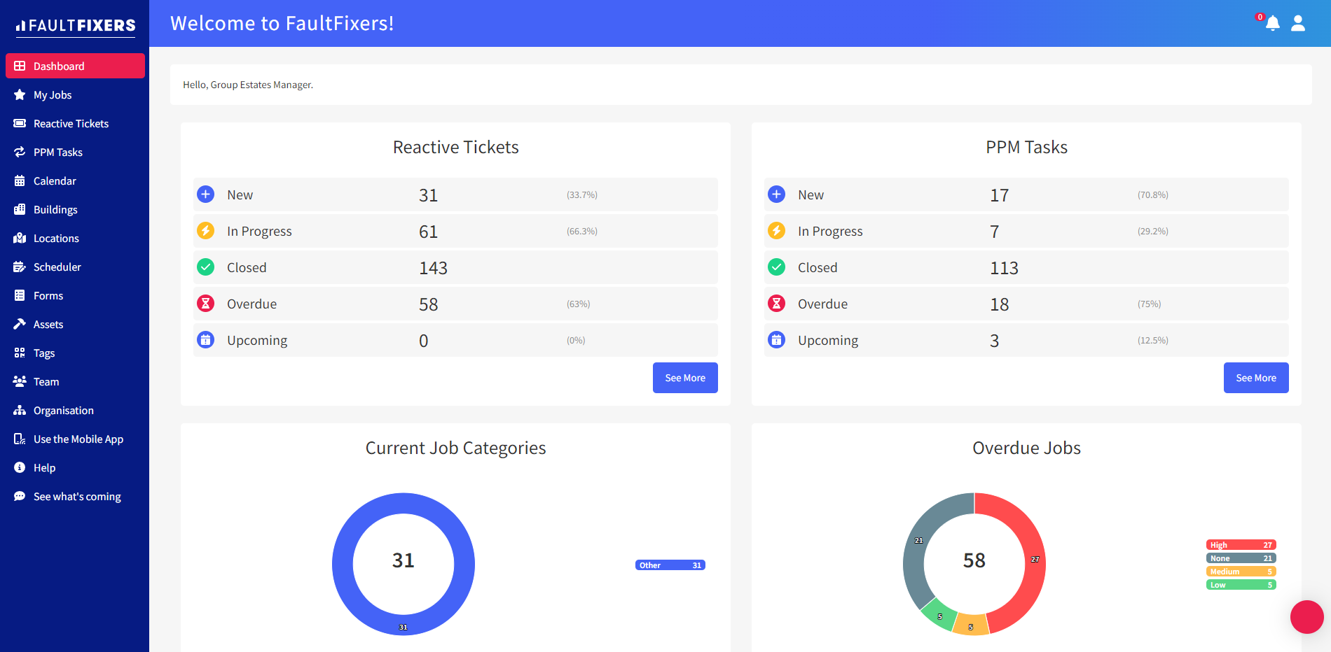1331x652 pixels.
Task: Open the notifications bell
Action: tap(1273, 23)
